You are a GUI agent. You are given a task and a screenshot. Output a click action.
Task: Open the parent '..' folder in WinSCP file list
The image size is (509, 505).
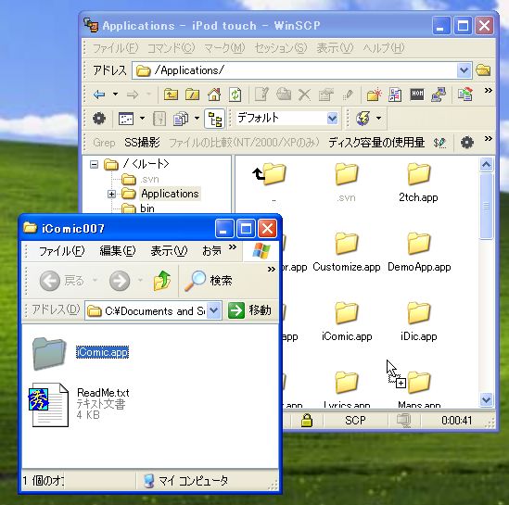(270, 175)
